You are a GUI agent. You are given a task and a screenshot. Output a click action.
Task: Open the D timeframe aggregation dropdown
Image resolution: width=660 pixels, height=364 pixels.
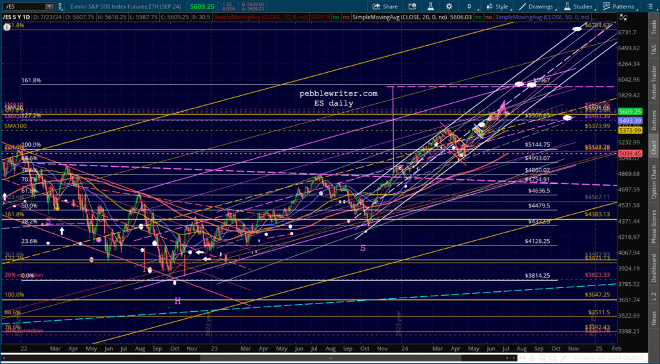click(469, 6)
